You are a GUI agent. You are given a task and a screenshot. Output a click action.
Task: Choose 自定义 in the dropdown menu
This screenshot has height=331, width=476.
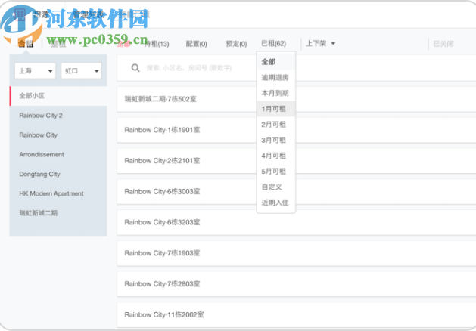point(276,187)
